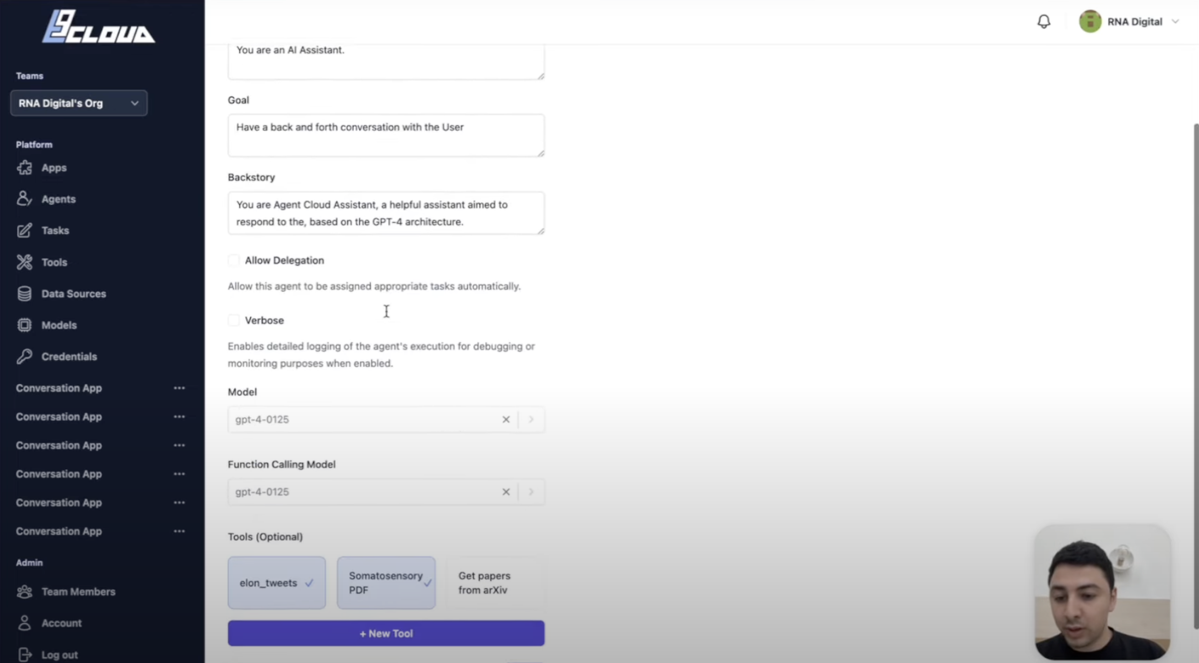Clear the Function Calling Model with the X

[x=506, y=492]
